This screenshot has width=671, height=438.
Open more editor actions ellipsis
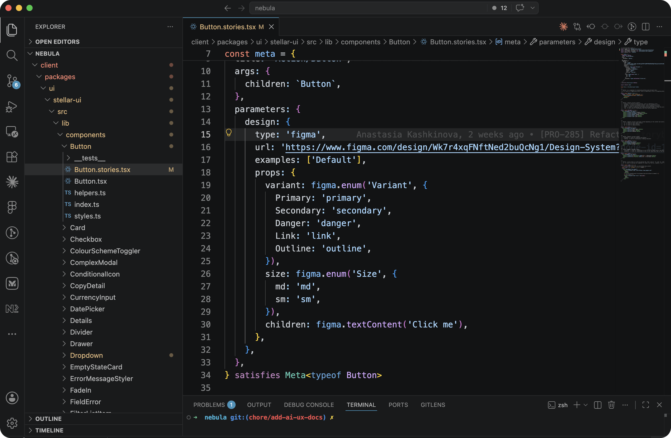[659, 27]
